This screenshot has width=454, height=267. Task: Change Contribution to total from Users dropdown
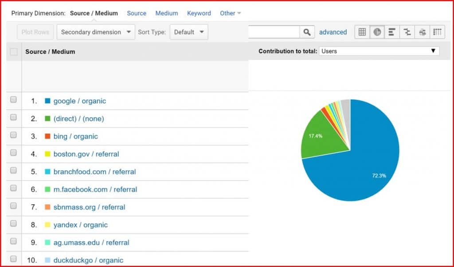pyautogui.click(x=379, y=51)
